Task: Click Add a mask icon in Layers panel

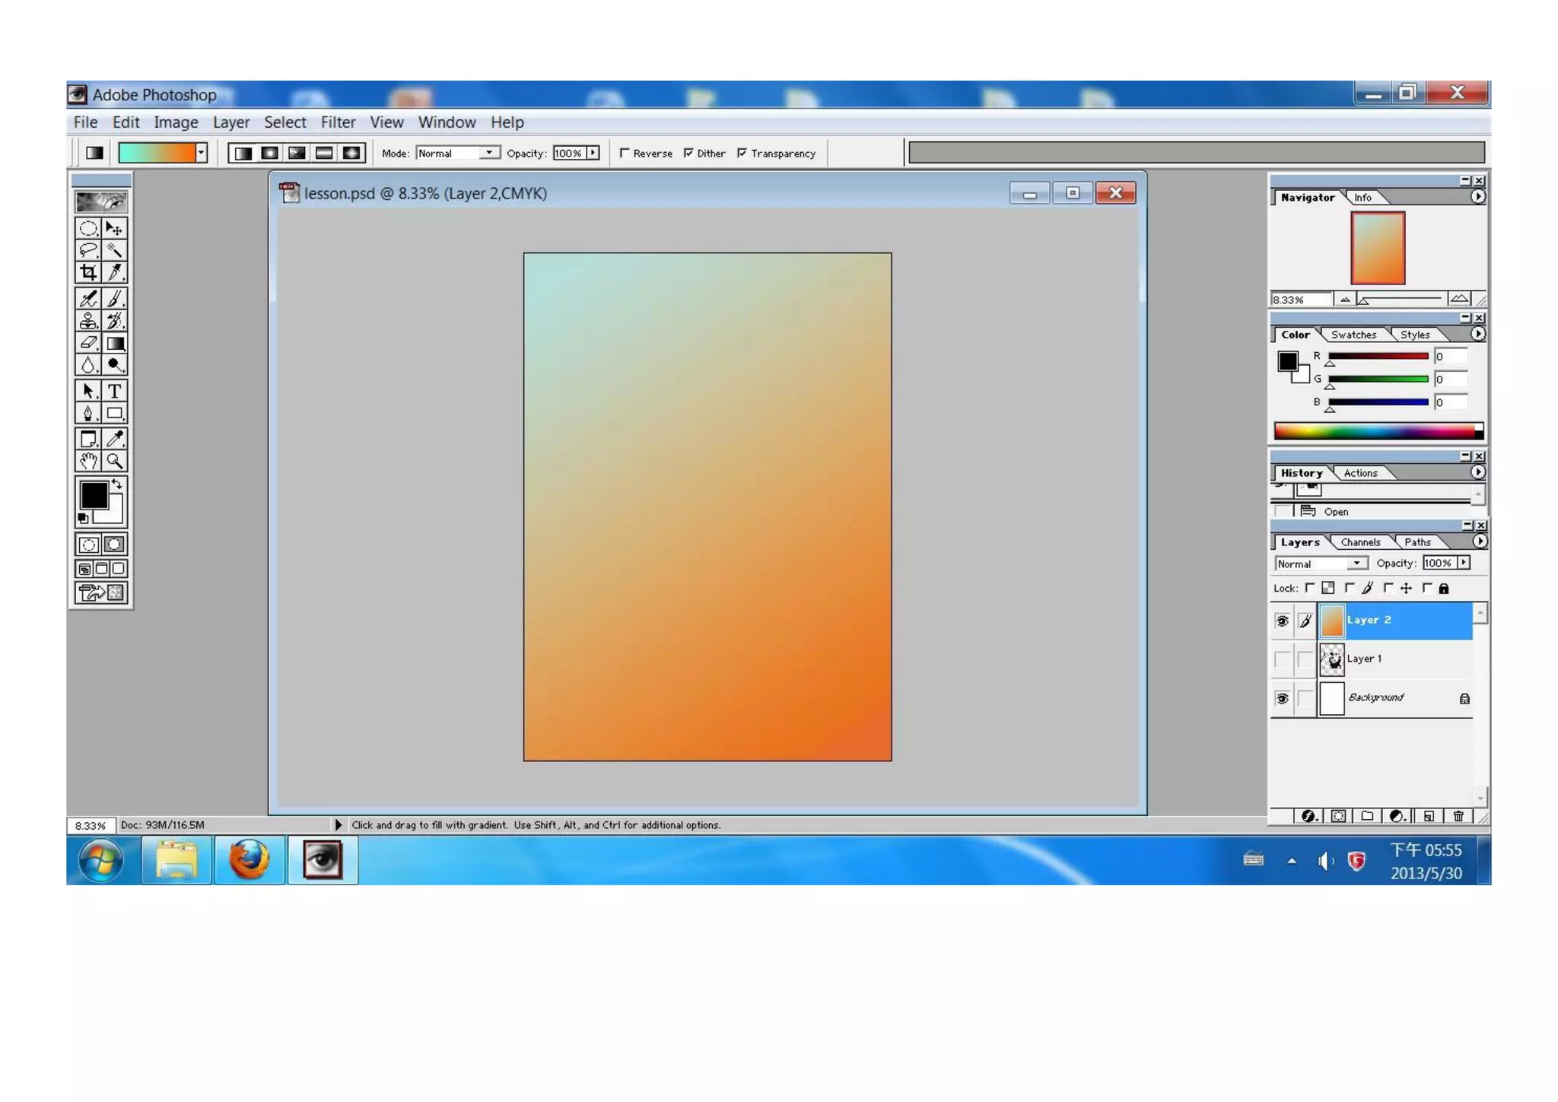Action: coord(1338,816)
